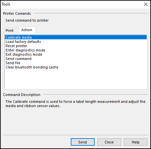Click the Calibrate command description text
The height and width of the screenshot is (149, 151).
pos(75,104)
